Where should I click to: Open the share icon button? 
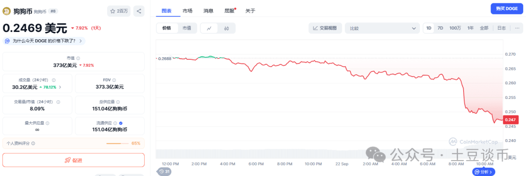(139, 11)
